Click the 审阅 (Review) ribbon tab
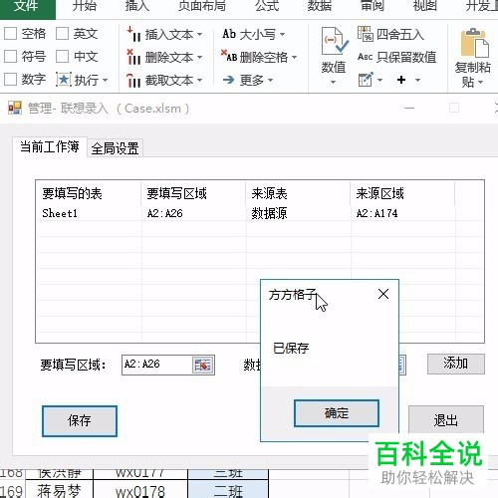Screen dimensions: 498x498 pos(373,6)
